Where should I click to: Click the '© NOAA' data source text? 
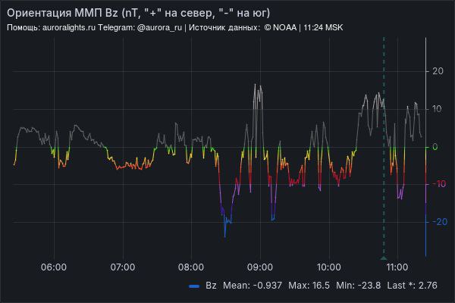tap(281, 28)
